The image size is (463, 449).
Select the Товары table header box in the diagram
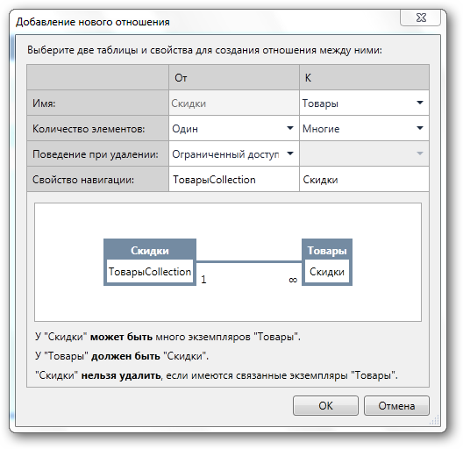(x=327, y=250)
